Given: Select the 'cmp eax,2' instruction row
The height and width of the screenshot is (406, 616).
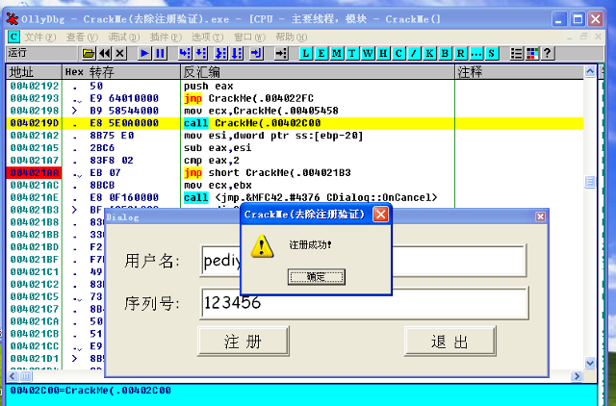Looking at the screenshot, I should pos(295,161).
